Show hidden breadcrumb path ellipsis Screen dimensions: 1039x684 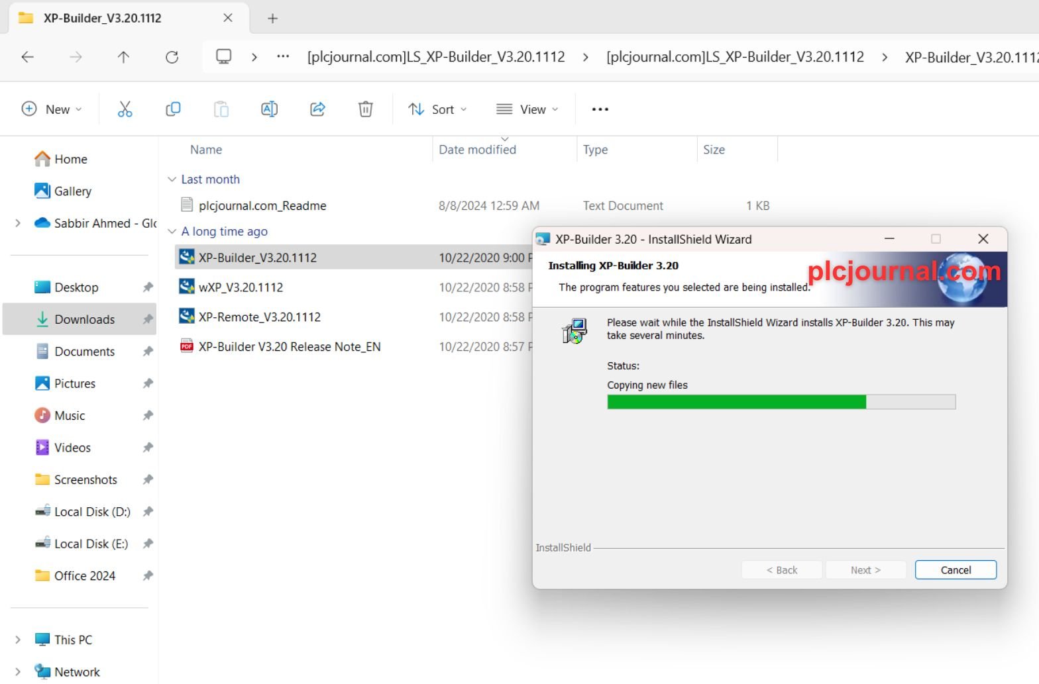click(x=283, y=57)
